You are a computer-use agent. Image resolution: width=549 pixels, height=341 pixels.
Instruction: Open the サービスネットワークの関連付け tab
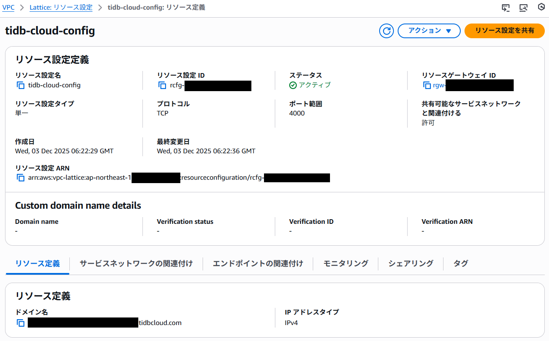(136, 263)
